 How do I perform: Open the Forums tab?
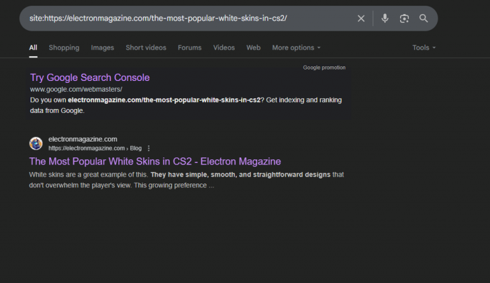point(189,48)
